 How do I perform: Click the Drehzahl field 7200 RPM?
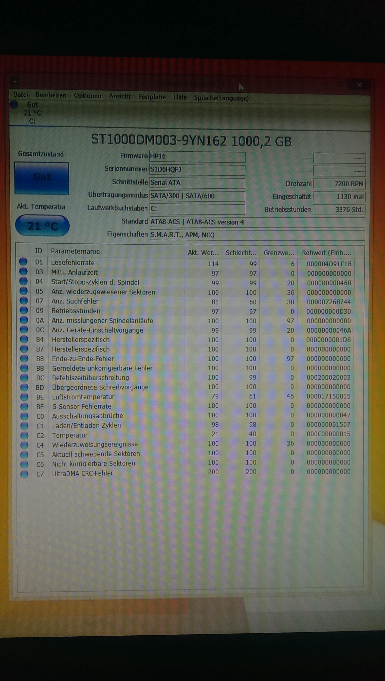pyautogui.click(x=339, y=184)
